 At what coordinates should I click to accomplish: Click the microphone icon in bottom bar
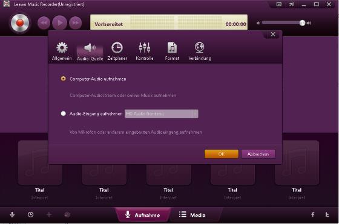[12, 214]
